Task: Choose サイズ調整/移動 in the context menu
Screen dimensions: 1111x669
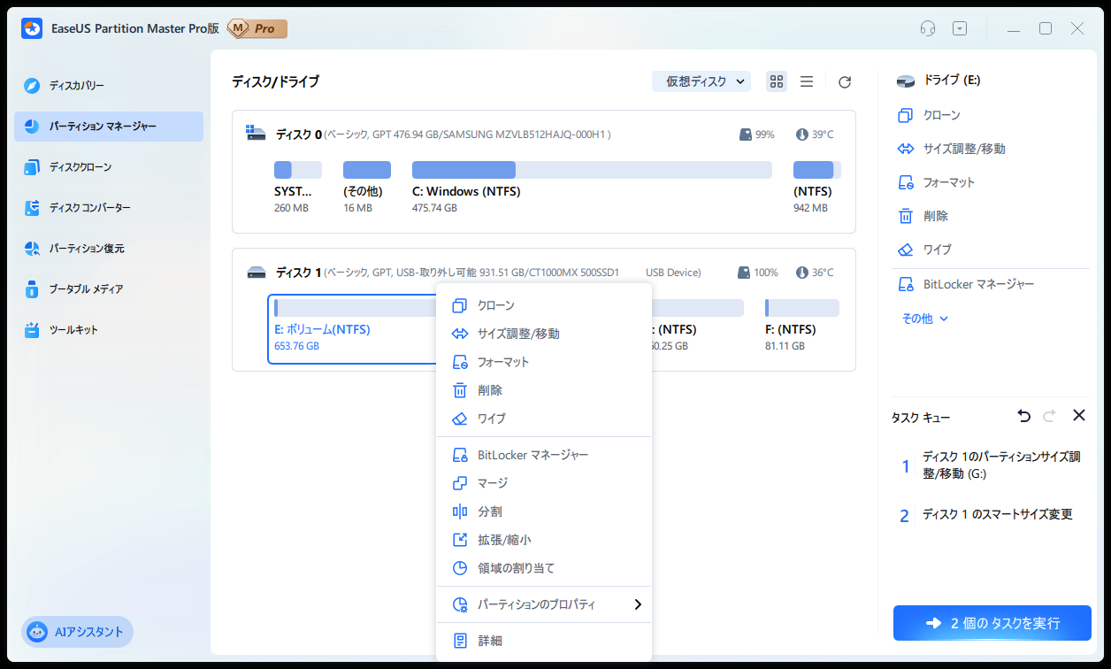Action: pyautogui.click(x=544, y=334)
